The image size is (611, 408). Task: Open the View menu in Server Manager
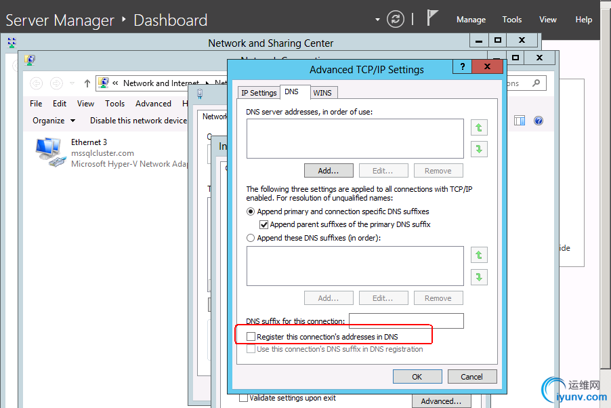(547, 20)
